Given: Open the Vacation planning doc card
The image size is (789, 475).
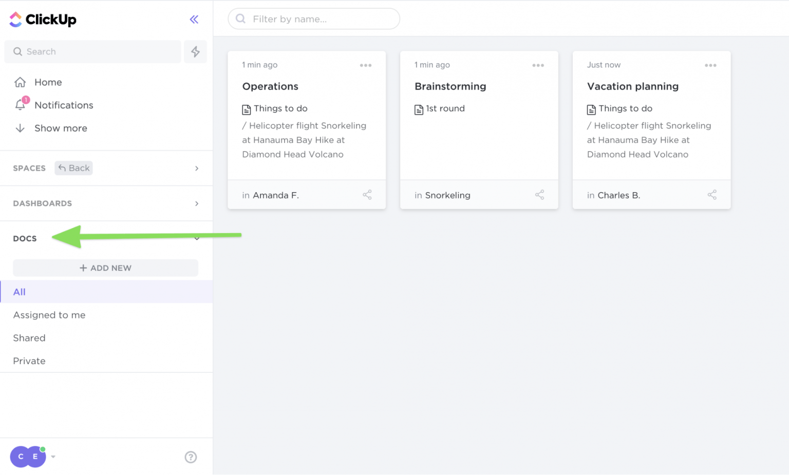Looking at the screenshot, I should pyautogui.click(x=632, y=86).
